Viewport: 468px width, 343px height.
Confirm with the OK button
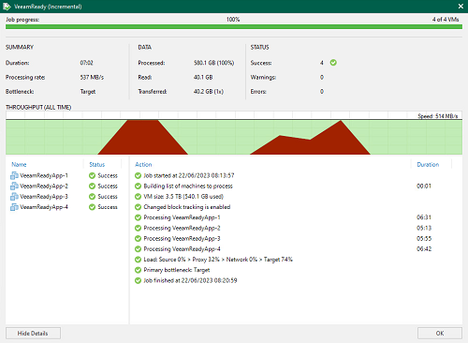click(440, 333)
